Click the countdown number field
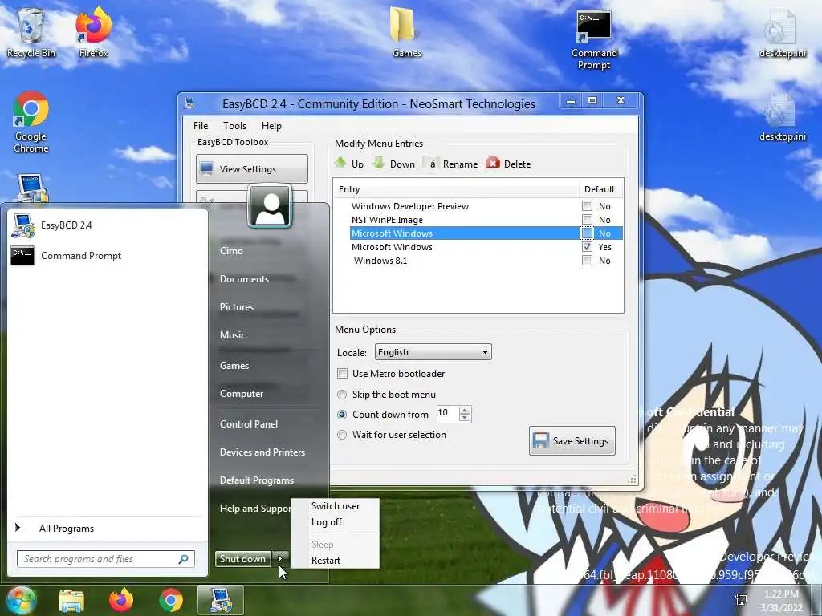Screen dimensions: 822x616 click(448, 414)
